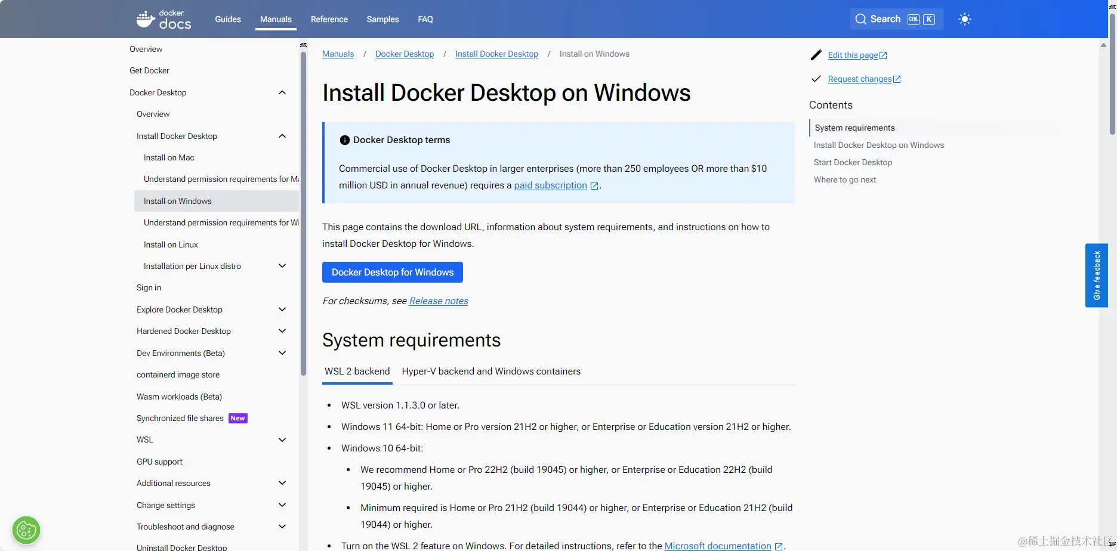
Task: Open the Search box in the header
Action: 896,19
